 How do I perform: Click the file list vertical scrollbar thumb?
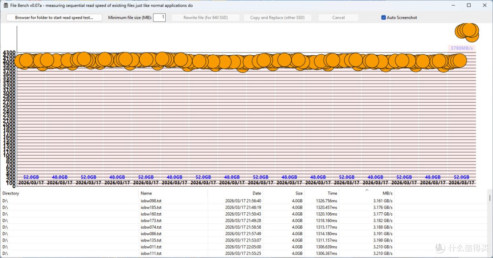click(x=489, y=198)
